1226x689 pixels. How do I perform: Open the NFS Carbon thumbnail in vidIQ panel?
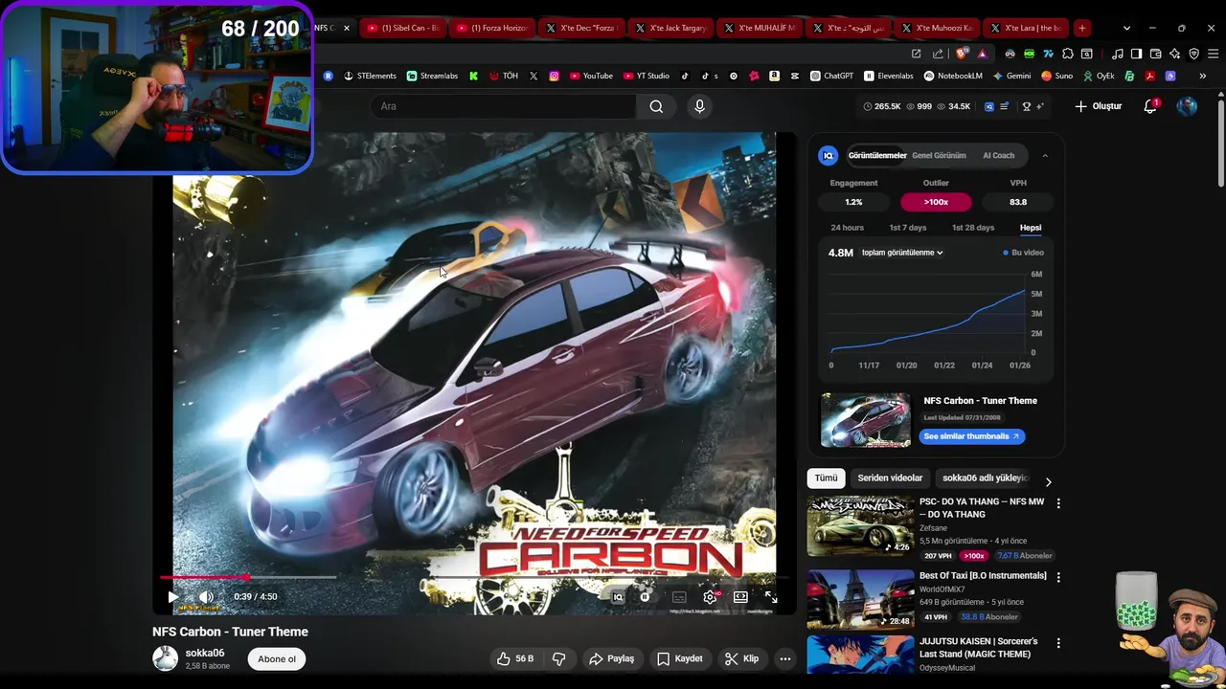(x=866, y=419)
